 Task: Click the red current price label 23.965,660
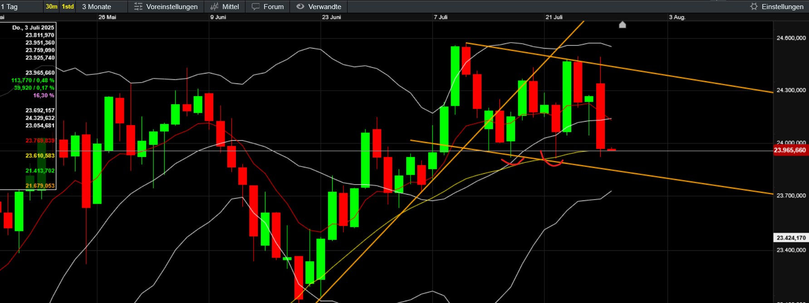click(790, 150)
